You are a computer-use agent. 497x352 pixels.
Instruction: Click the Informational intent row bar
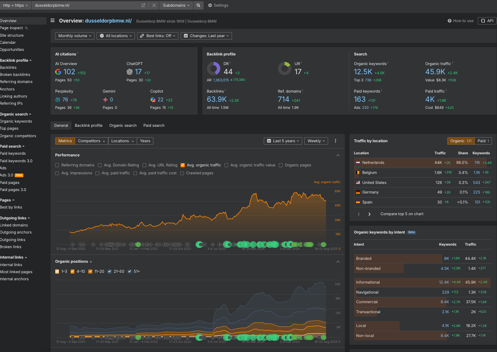point(423,282)
